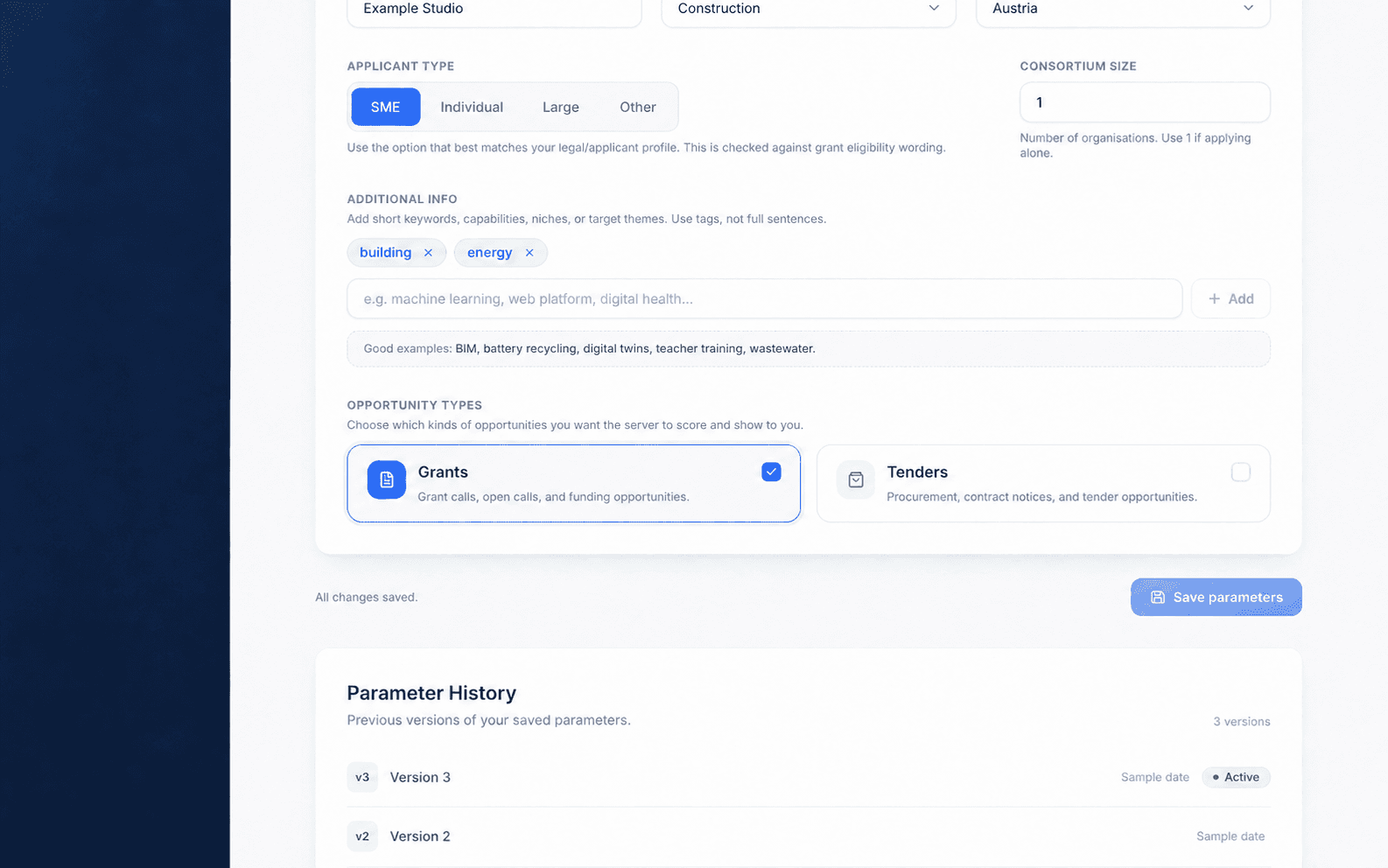Image resolution: width=1388 pixels, height=868 pixels.
Task: Edit the Example Studio name field
Action: 494,9
